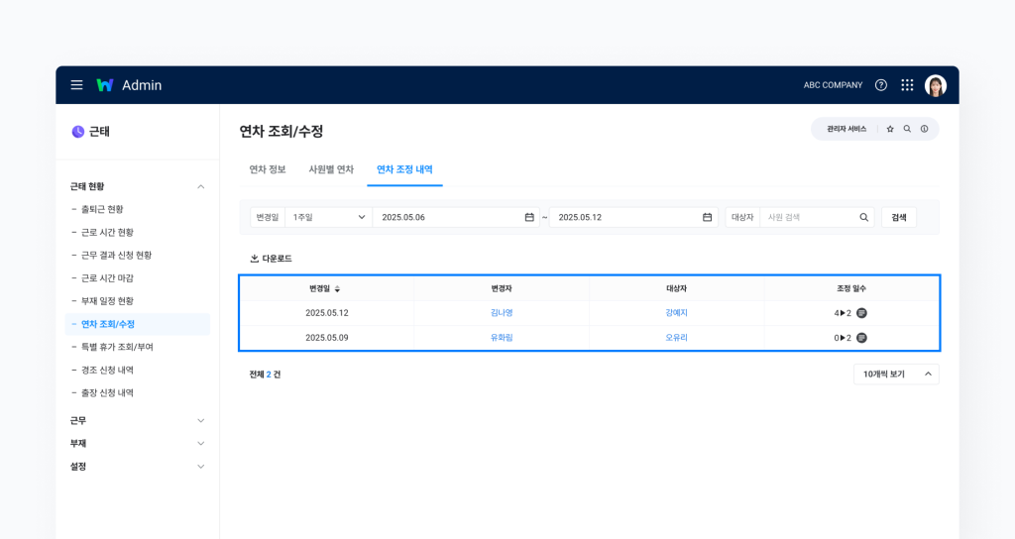Click the magnifier icon in 사원 검색 field
1015x539 pixels.
click(863, 217)
